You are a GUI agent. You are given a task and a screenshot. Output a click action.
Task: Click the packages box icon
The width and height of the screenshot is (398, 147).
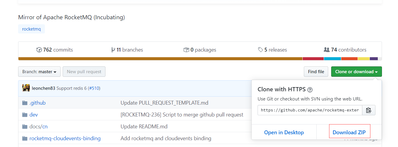coord(186,50)
